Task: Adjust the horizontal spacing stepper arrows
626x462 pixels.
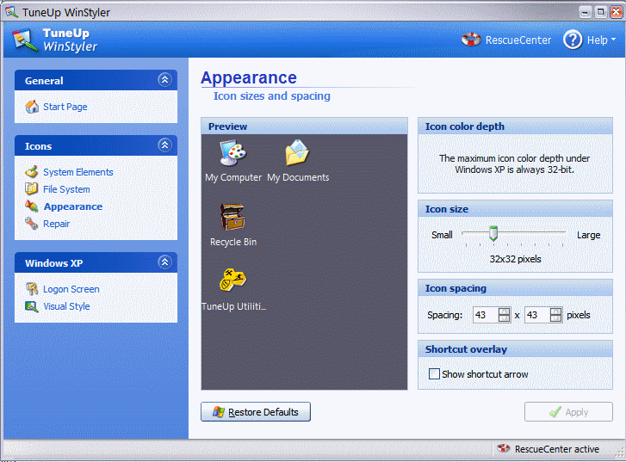Action: (x=505, y=315)
